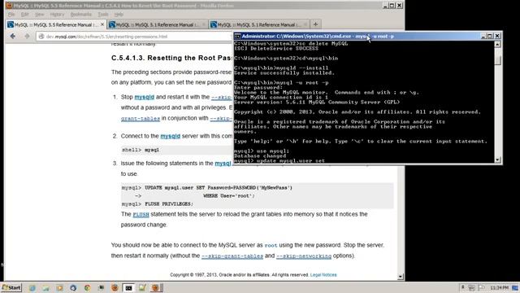
Task: Click 'use mysql;' line in cmd
Action: pyautogui.click(x=262, y=151)
